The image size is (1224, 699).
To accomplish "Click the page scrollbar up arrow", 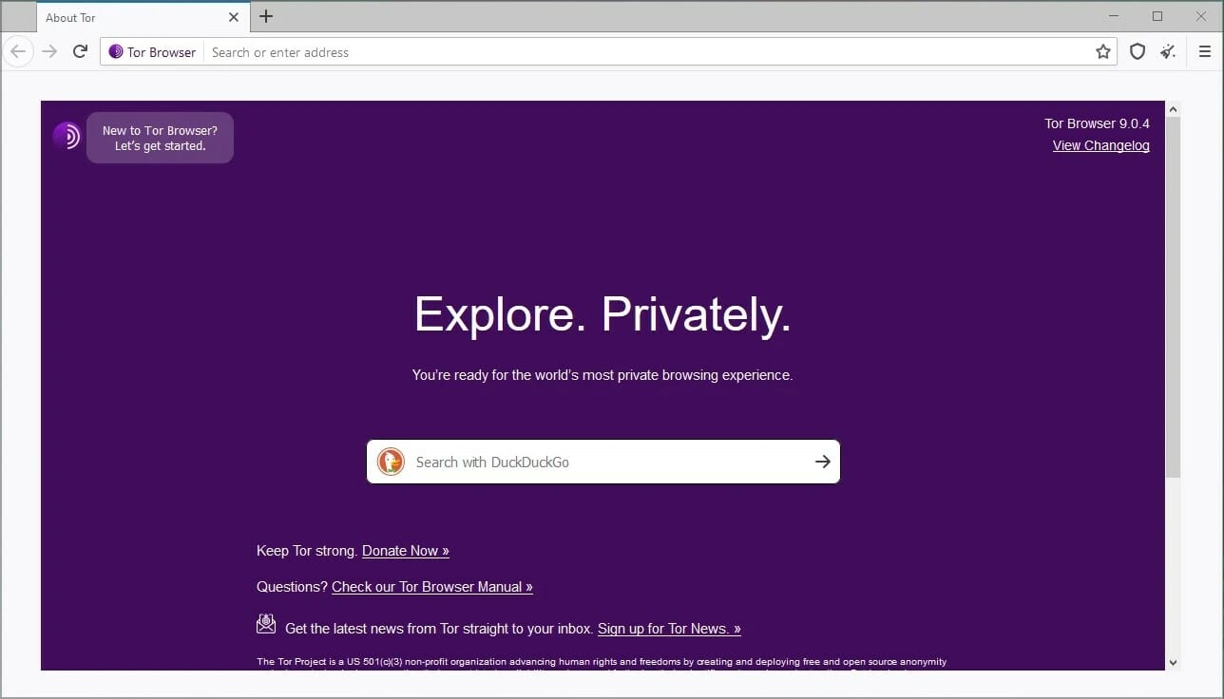I will click(x=1173, y=109).
